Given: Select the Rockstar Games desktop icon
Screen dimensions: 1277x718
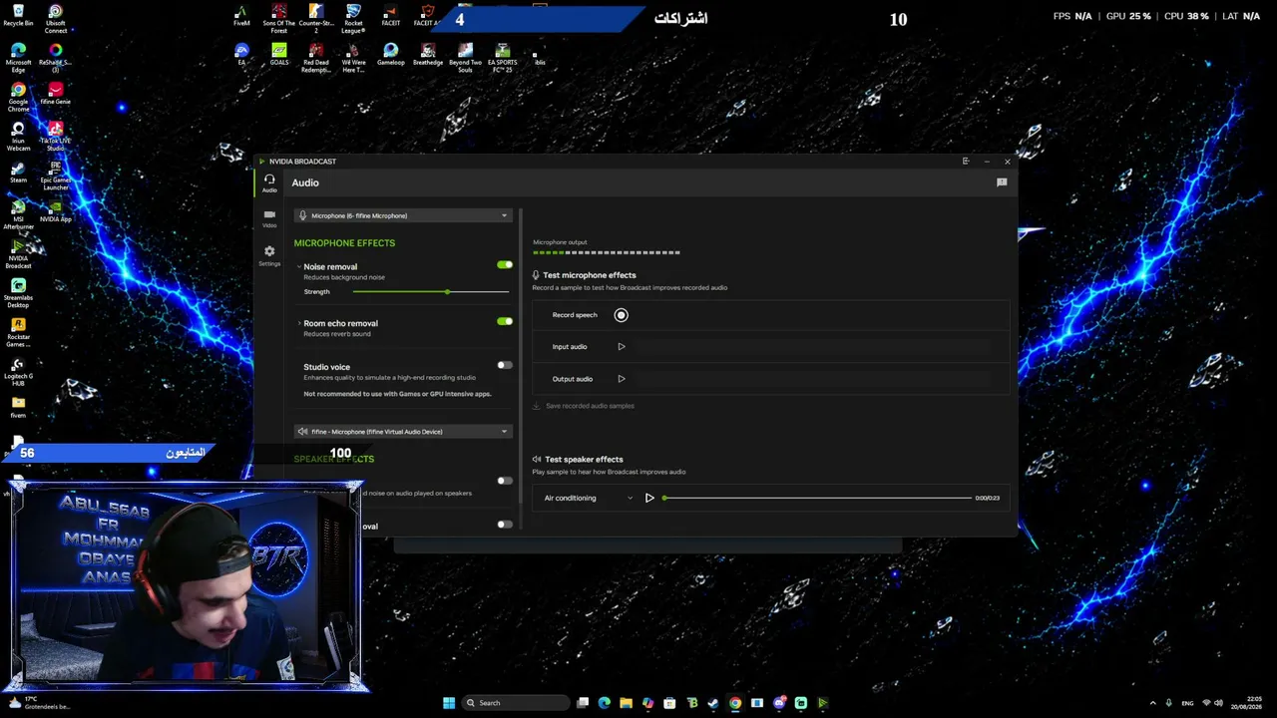Looking at the screenshot, I should tap(18, 333).
